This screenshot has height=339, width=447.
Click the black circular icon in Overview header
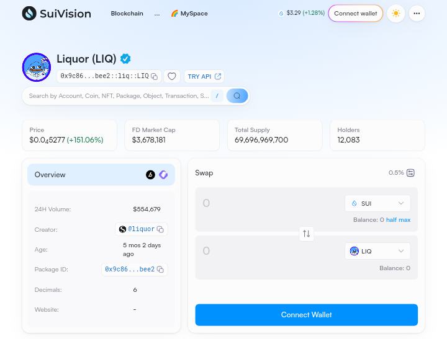(150, 175)
